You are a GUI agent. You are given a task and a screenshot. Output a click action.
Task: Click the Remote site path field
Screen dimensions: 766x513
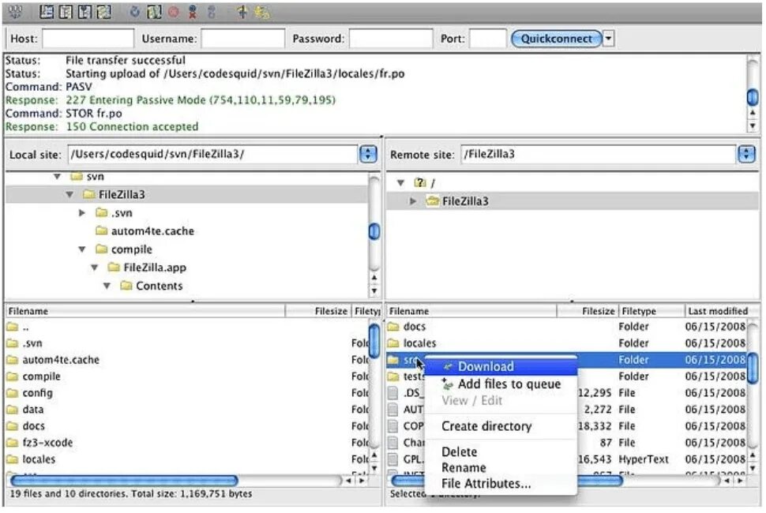point(598,154)
